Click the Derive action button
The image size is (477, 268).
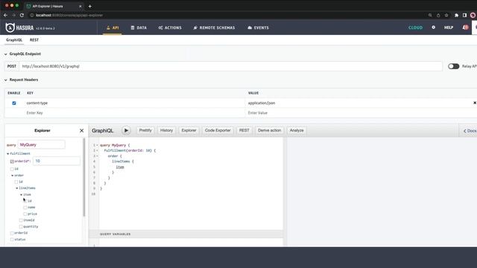(x=270, y=130)
